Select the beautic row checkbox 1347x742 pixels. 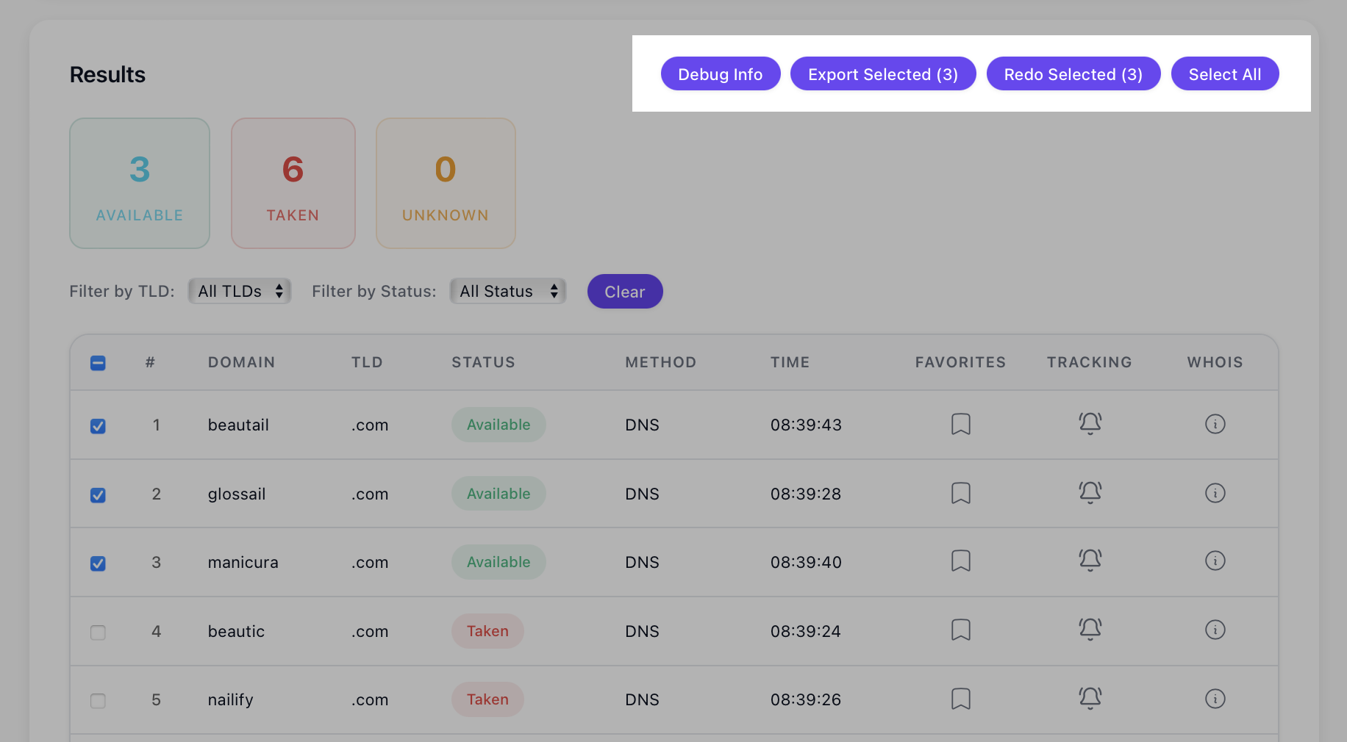98,633
